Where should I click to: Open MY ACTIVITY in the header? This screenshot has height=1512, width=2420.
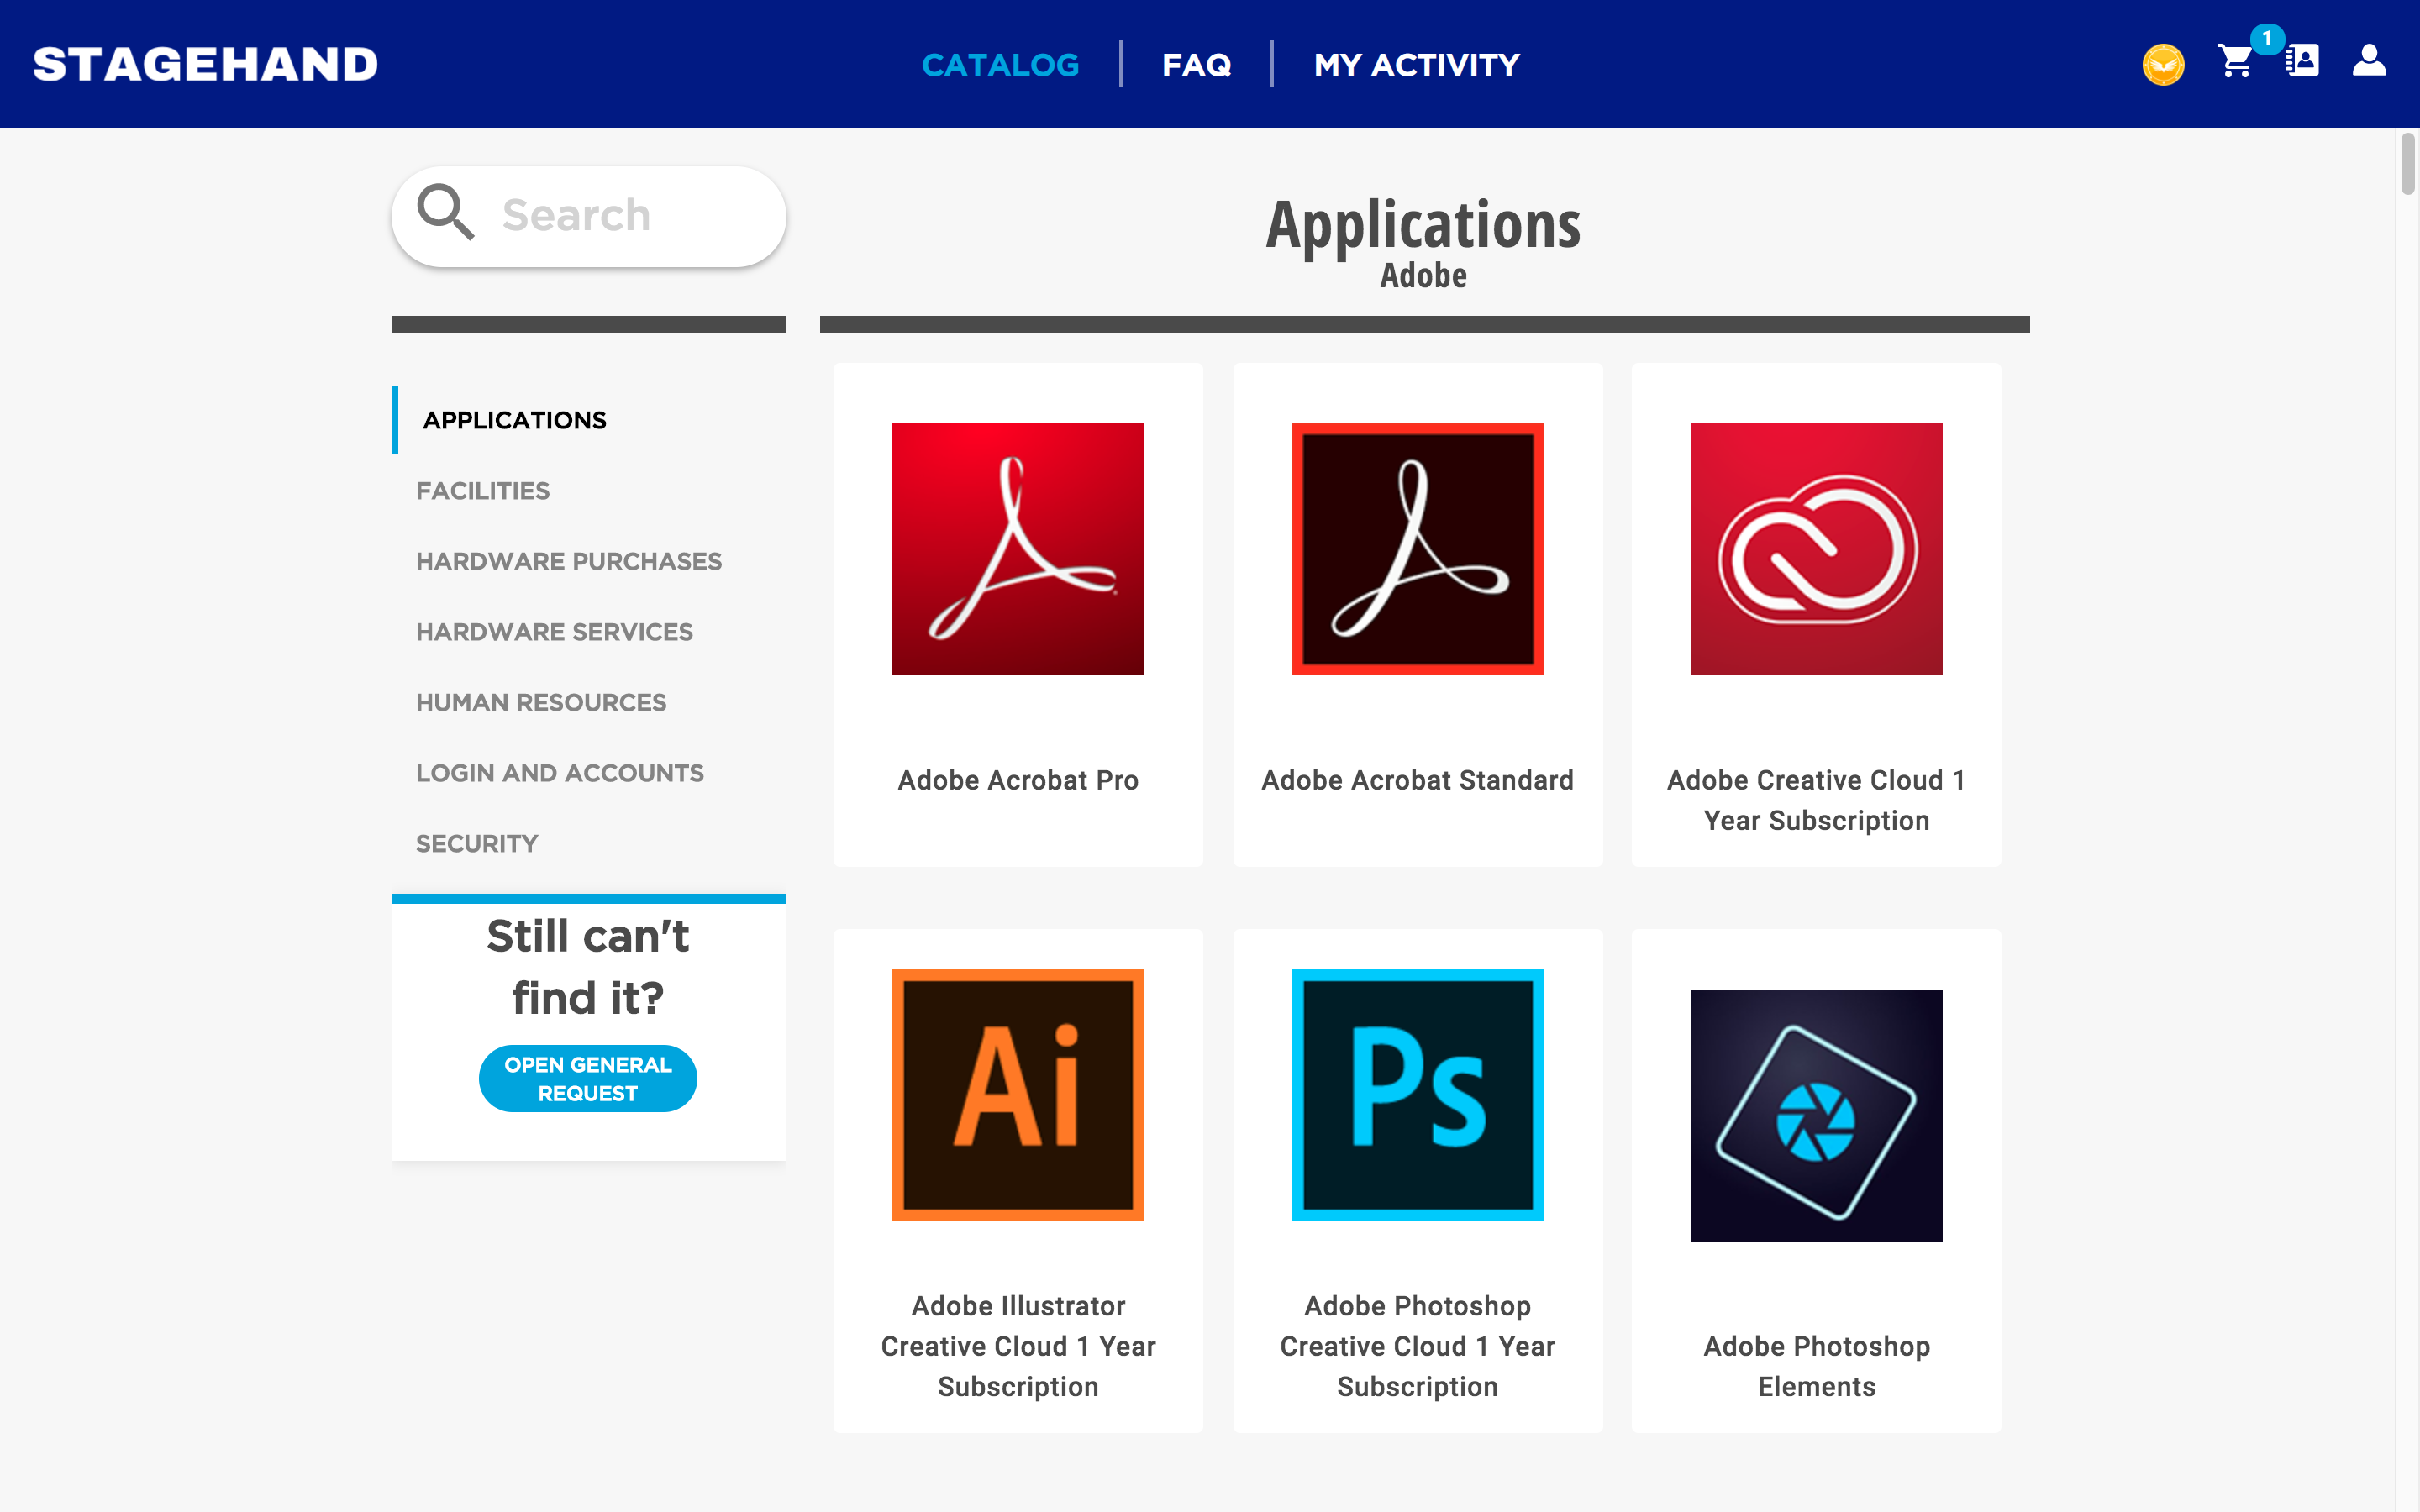[x=1416, y=65]
